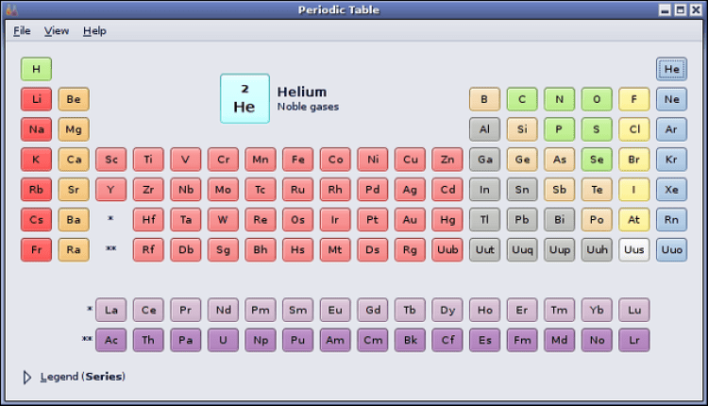Select the Gadolinium (Gd) element
Viewport: 708px width, 406px height.
click(373, 310)
